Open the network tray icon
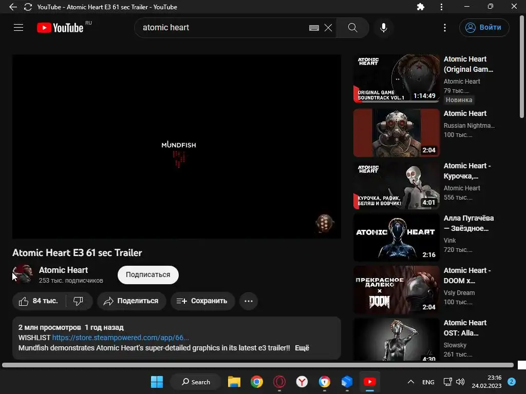 click(447, 382)
